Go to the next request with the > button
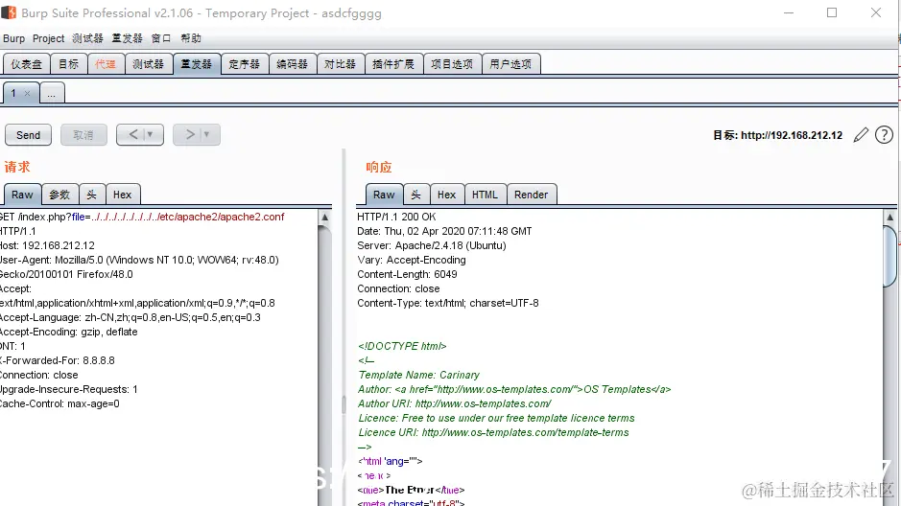Image resolution: width=901 pixels, height=506 pixels. pyautogui.click(x=190, y=135)
